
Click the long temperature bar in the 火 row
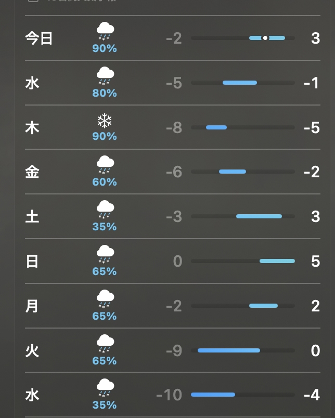tap(228, 350)
